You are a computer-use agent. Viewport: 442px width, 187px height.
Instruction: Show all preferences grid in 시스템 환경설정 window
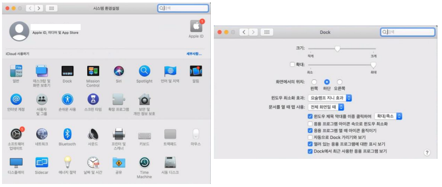point(52,8)
